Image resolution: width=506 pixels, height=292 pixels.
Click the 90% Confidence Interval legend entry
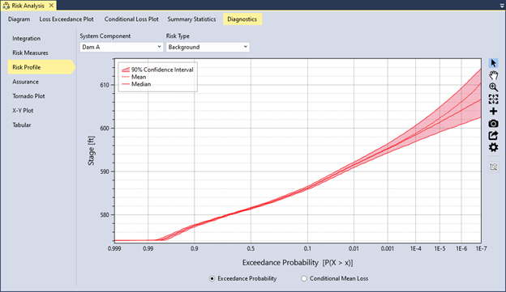[157, 70]
